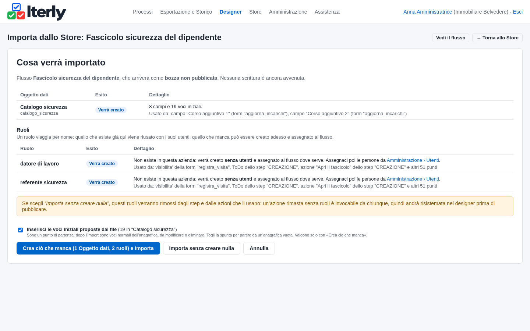
Task: Click the page title Importa dallo Store
Action: (x=114, y=38)
